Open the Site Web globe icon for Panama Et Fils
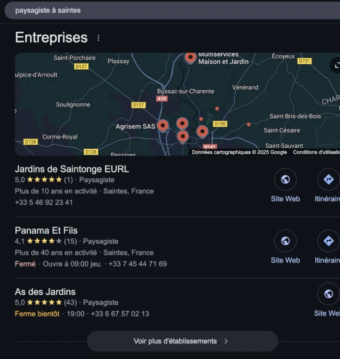The height and width of the screenshot is (359, 340). tap(285, 241)
